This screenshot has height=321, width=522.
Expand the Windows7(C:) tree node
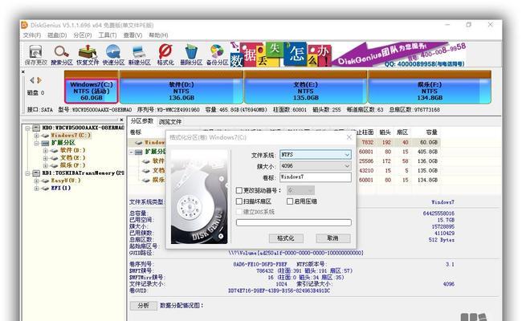point(37,136)
